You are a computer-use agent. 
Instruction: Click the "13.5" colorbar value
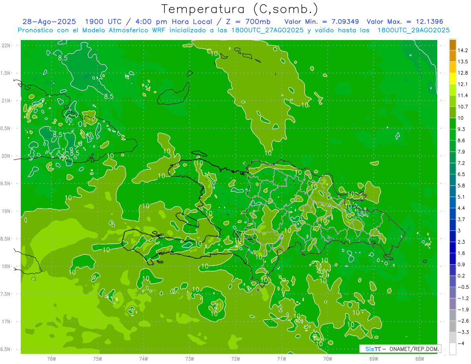[463, 62]
